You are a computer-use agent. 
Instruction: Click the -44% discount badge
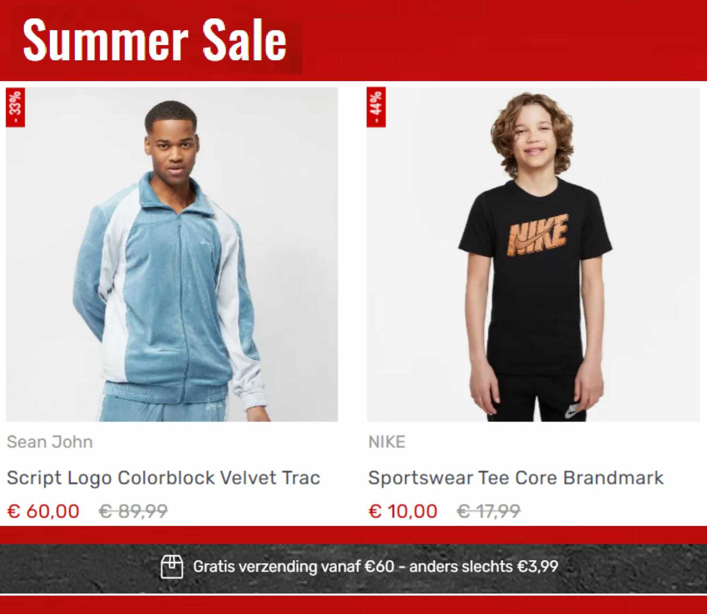coord(376,107)
